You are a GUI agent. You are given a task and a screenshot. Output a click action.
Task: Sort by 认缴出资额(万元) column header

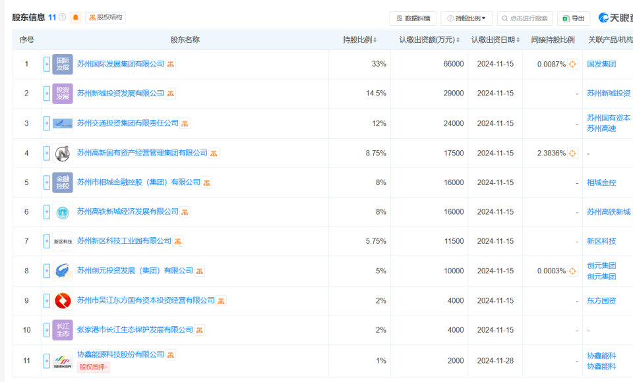429,40
